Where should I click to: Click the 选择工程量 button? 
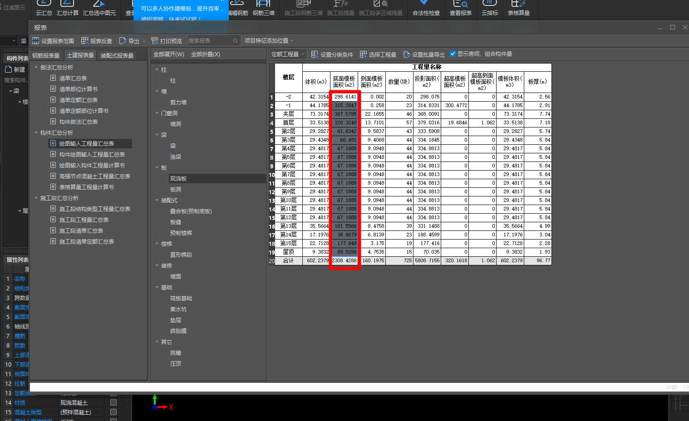[378, 54]
